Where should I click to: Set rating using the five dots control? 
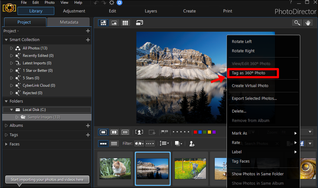point(181,132)
